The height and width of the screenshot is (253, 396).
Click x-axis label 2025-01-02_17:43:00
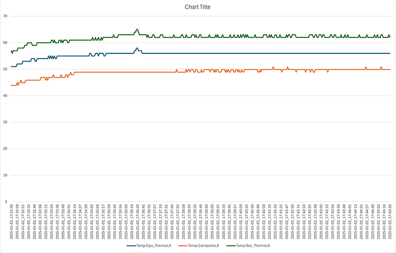tap(321, 221)
